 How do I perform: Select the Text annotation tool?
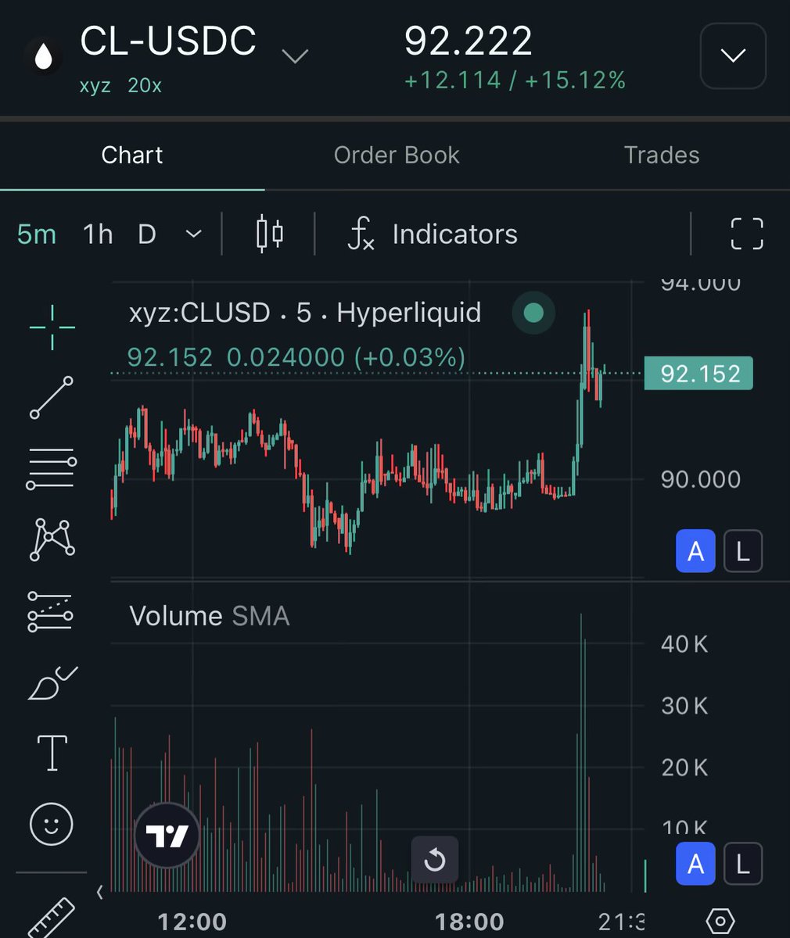point(52,753)
